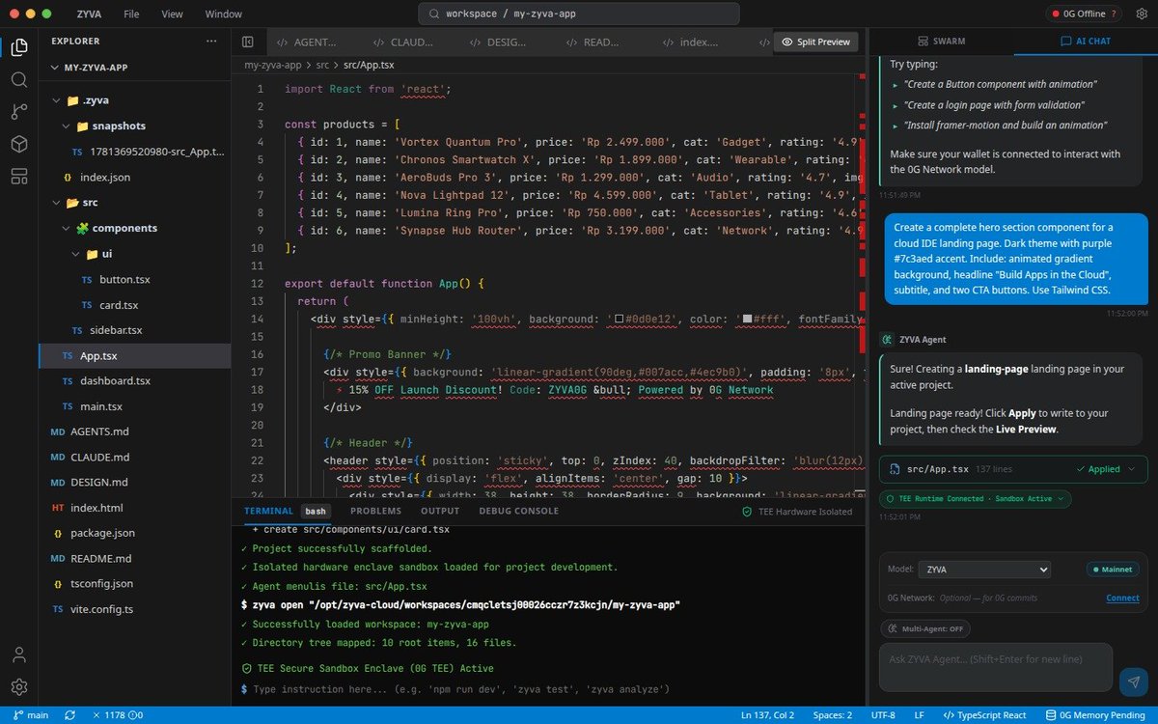This screenshot has height=724, width=1158.
Task: Click the src/App.tsx file icon in chat card
Action: 894,469
